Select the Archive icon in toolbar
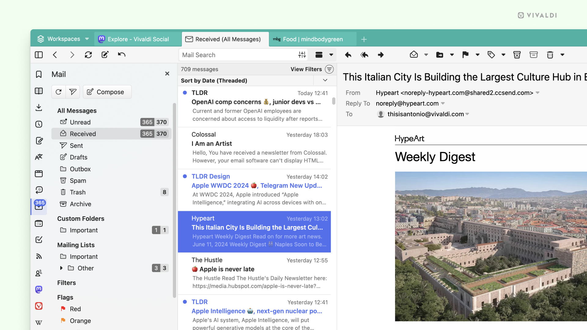 [533, 54]
